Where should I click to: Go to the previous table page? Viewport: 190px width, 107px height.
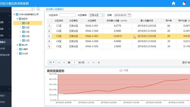coord(64,62)
